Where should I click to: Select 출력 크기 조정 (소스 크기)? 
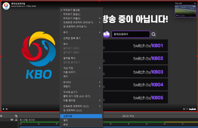pos(81,96)
